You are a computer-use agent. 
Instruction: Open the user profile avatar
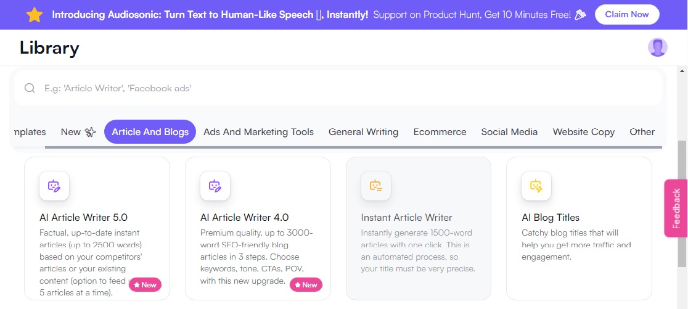[x=657, y=47]
